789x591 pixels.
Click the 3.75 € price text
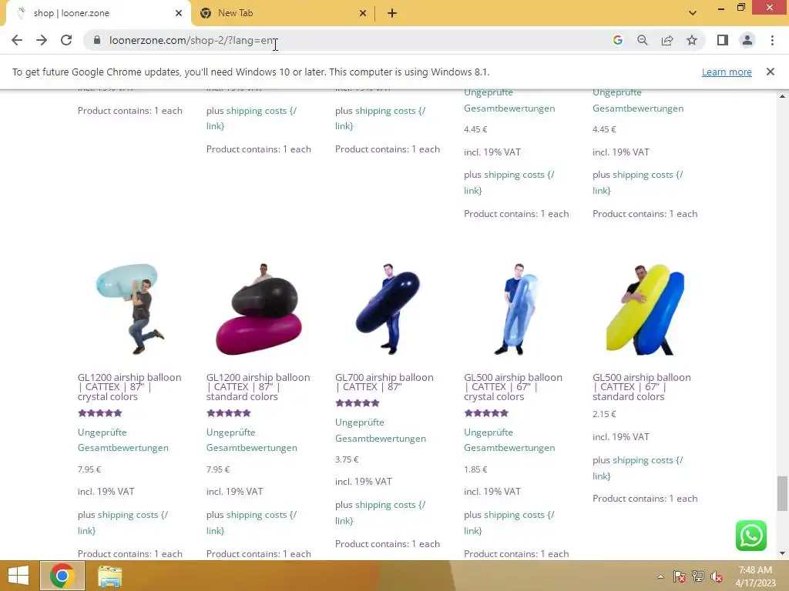(x=347, y=459)
